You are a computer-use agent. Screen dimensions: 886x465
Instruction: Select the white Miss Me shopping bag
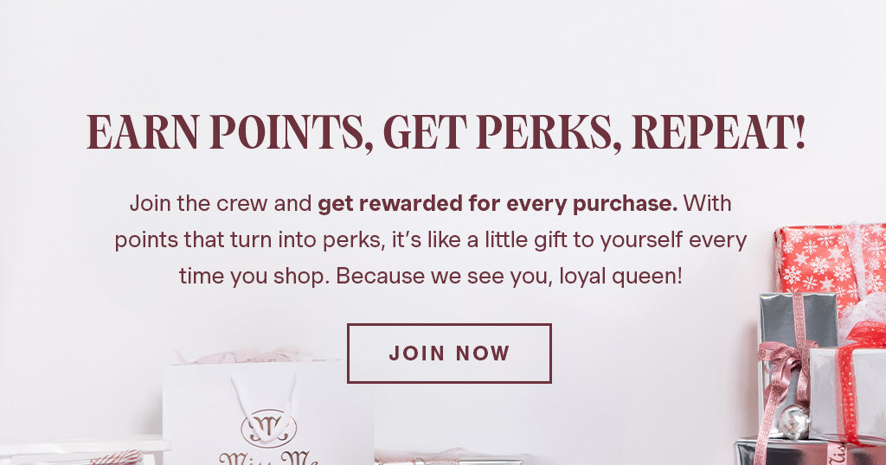(268, 412)
